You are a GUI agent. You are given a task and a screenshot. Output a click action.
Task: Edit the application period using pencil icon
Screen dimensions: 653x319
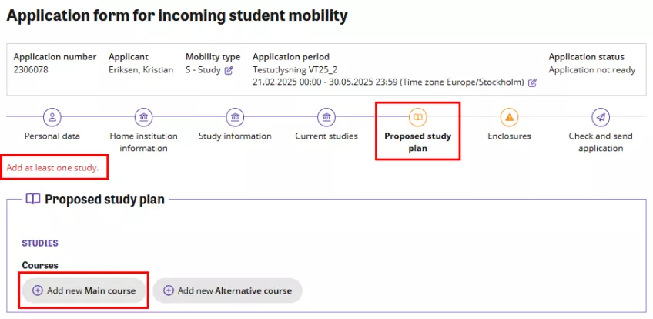pos(532,82)
